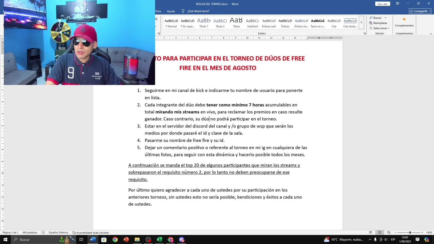This screenshot has height=244, width=434.
Task: Open Task View on the taskbar
Action: (x=81, y=240)
